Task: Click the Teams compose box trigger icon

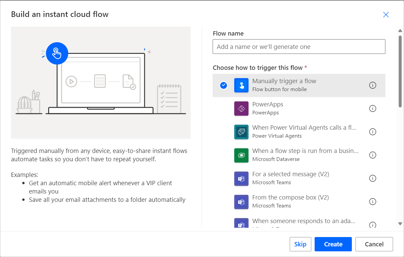Action: (x=241, y=201)
